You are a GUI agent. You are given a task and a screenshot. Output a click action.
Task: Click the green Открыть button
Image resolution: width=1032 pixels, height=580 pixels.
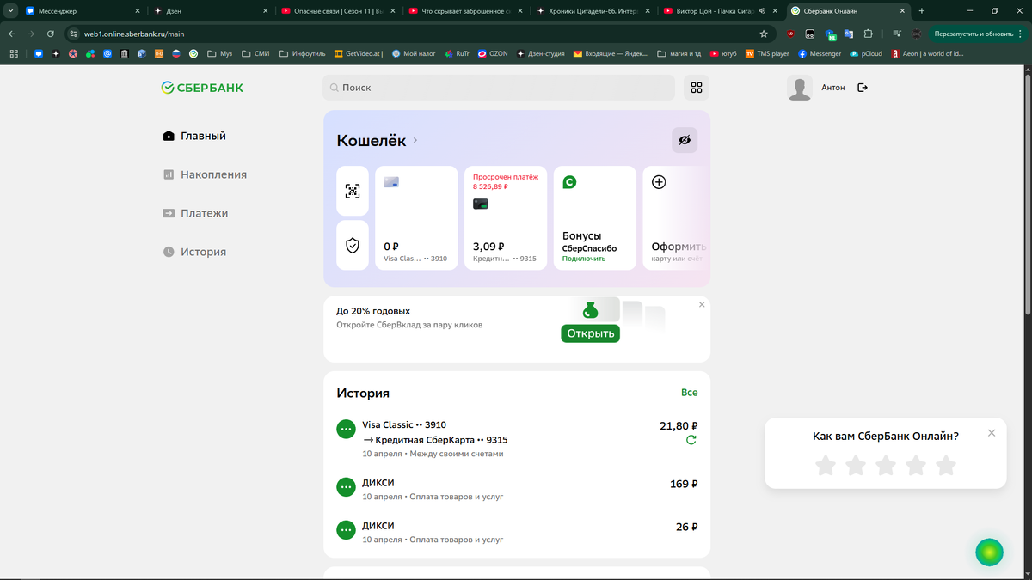point(590,333)
